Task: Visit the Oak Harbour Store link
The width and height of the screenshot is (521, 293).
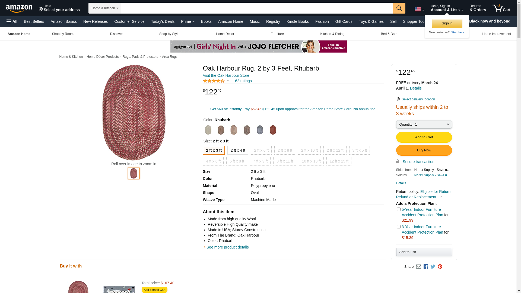Action: (x=226, y=75)
